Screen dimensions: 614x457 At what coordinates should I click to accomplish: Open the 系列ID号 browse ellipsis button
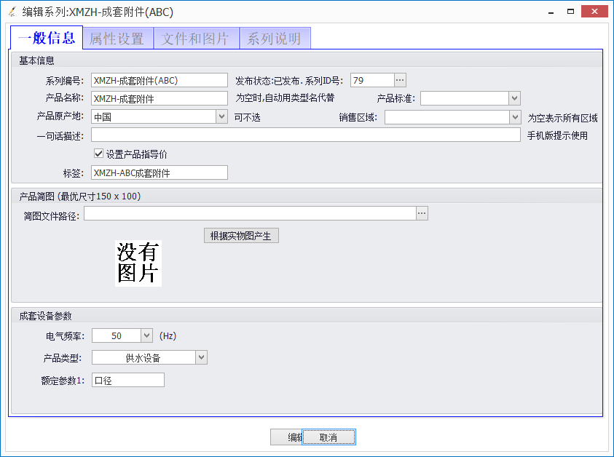coord(400,80)
